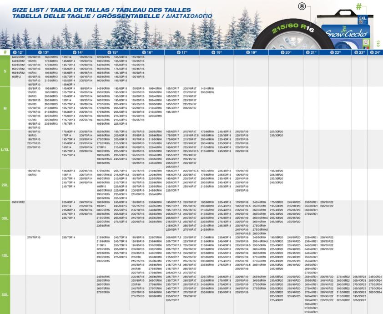The image size is (383, 314).
Task: Select the 3XL size row label
Action: point(5,218)
